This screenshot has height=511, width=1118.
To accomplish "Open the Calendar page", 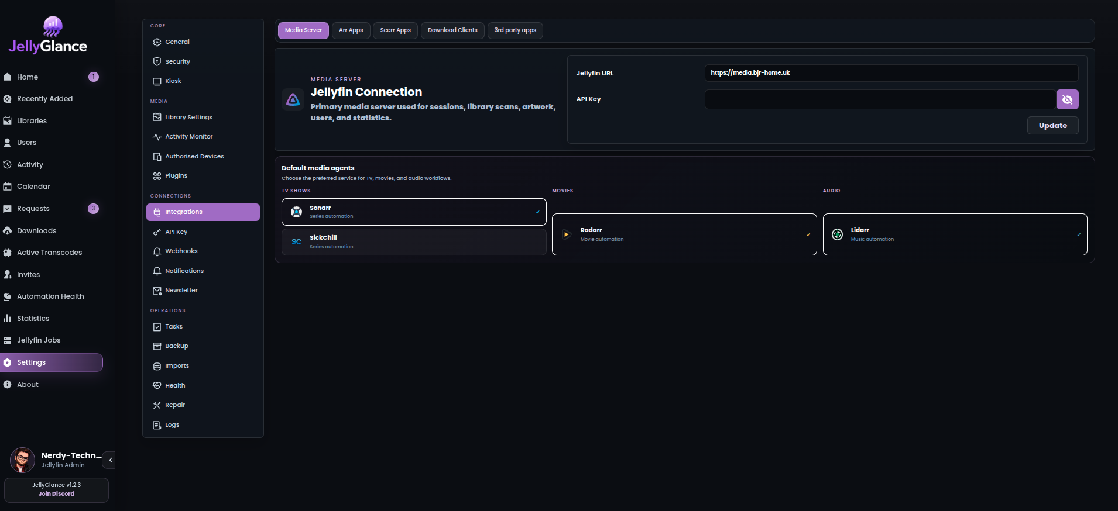I will pyautogui.click(x=52, y=187).
